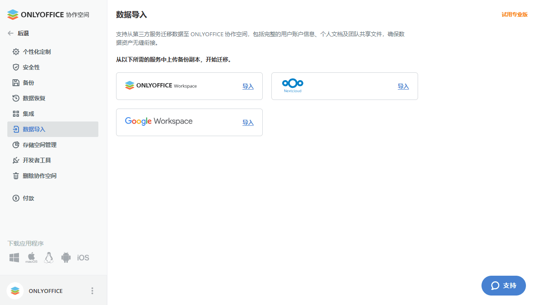
Task: Open 删除协作空间 settings
Action: pyautogui.click(x=53, y=176)
